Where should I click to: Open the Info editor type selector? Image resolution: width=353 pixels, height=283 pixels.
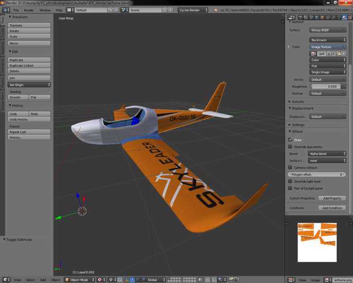[x=6, y=10]
